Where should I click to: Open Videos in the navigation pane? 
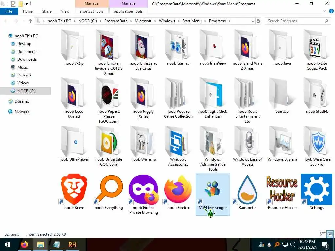pos(23,83)
